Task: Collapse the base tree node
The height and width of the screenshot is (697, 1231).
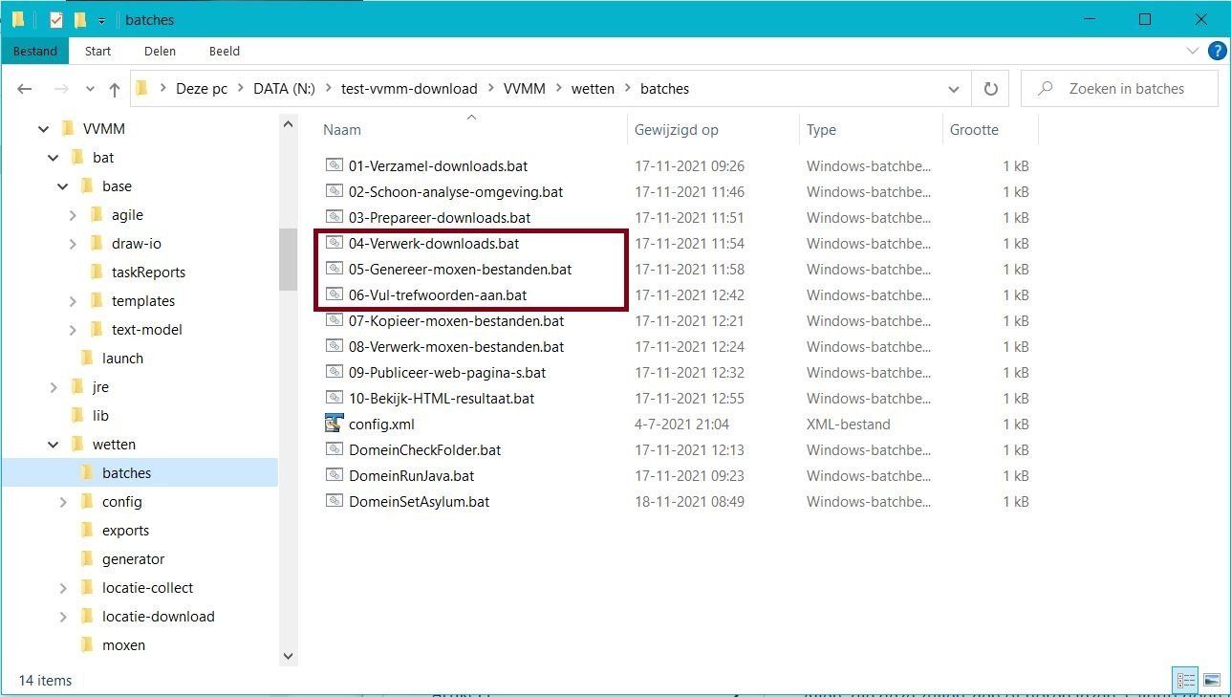Action: click(62, 186)
